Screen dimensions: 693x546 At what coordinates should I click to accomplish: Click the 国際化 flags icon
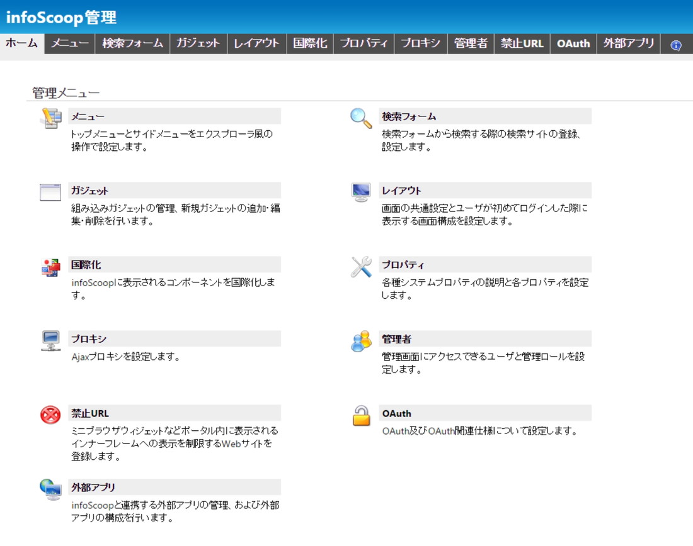pos(51,267)
